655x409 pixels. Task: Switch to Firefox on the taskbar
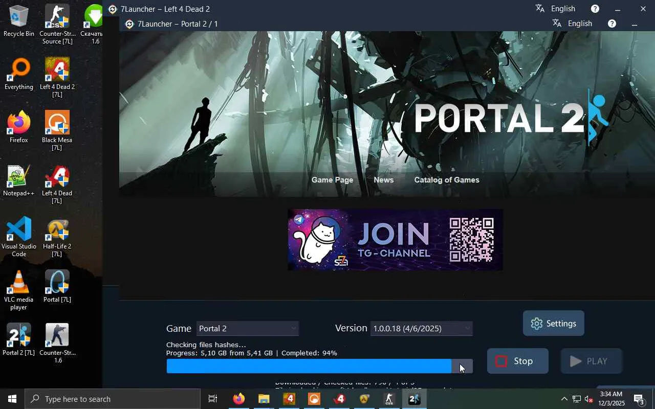coord(239,399)
